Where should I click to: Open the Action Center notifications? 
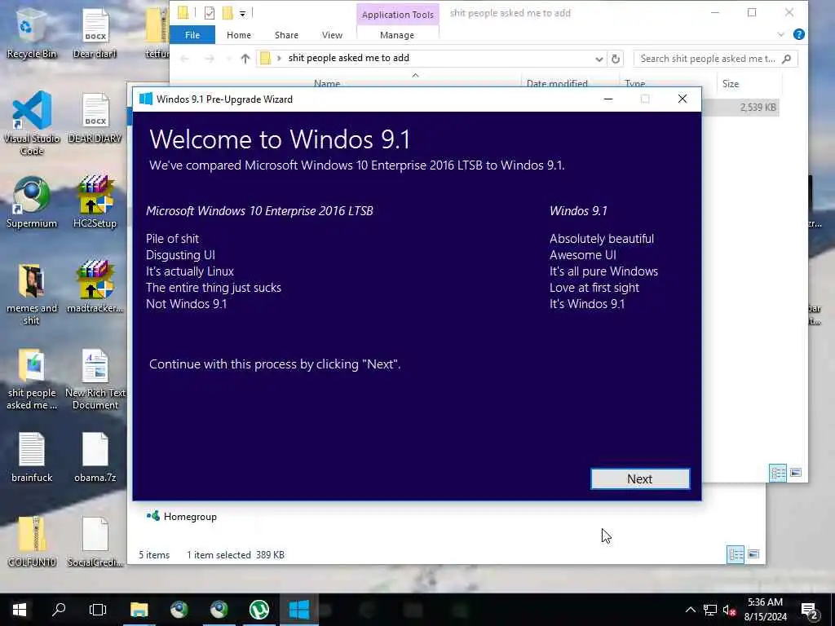[810, 610]
